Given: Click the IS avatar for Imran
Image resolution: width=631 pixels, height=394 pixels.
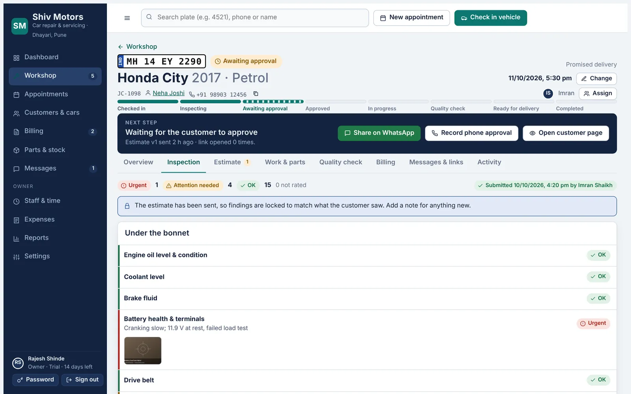Looking at the screenshot, I should click(x=548, y=93).
